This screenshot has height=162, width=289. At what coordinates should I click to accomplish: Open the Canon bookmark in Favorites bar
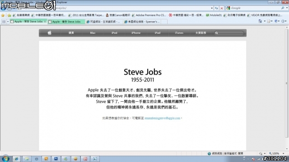point(118,15)
